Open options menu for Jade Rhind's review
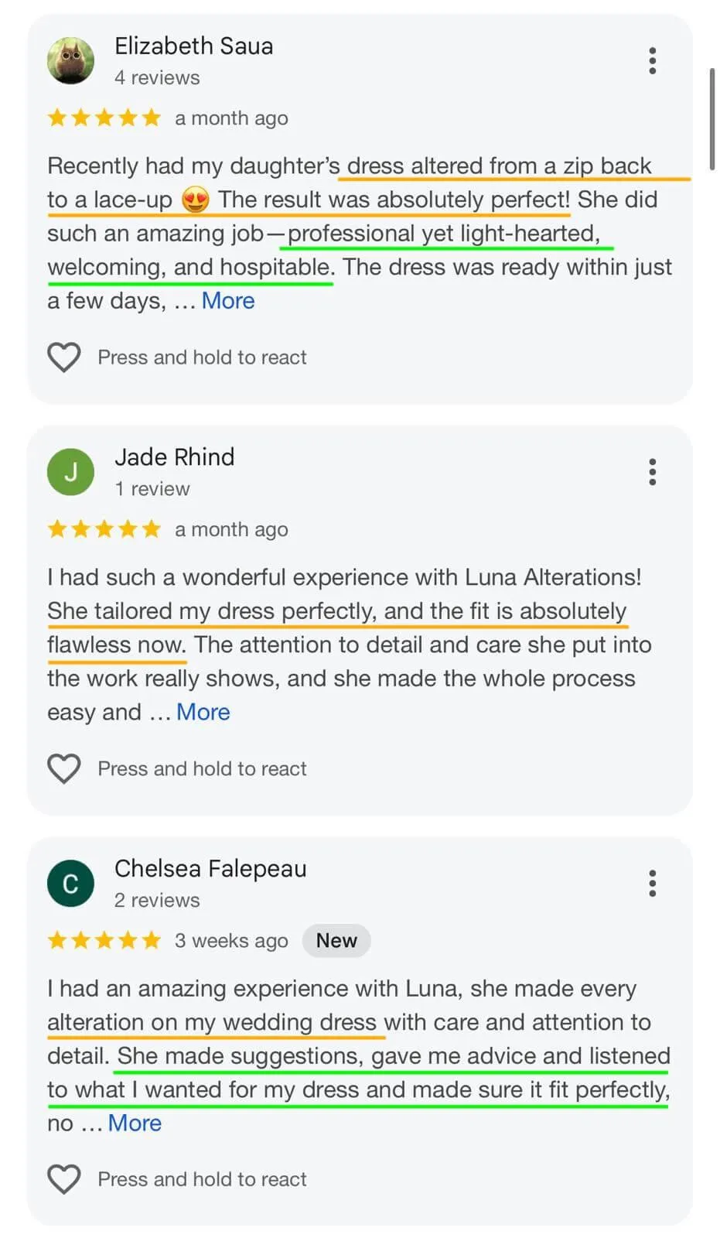 pyautogui.click(x=652, y=472)
